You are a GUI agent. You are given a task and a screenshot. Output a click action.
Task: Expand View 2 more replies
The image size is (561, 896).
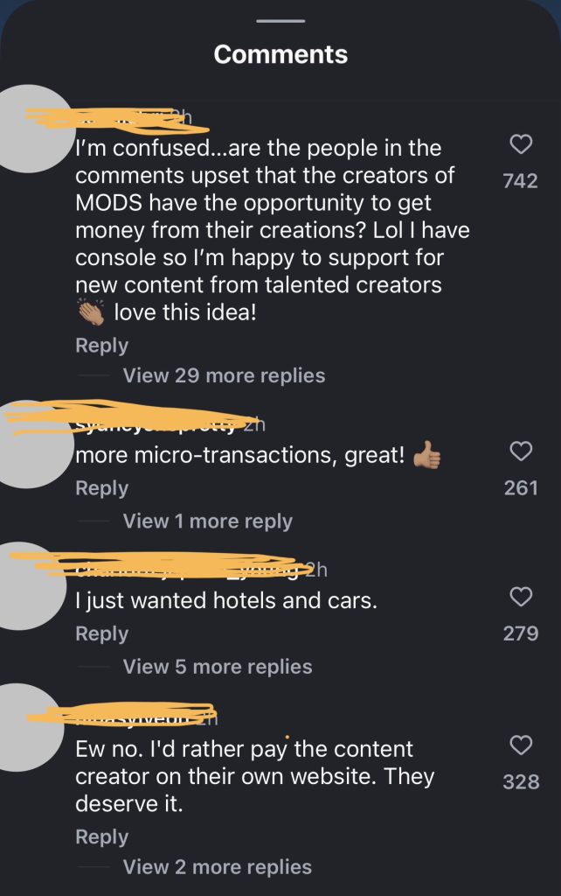click(218, 867)
